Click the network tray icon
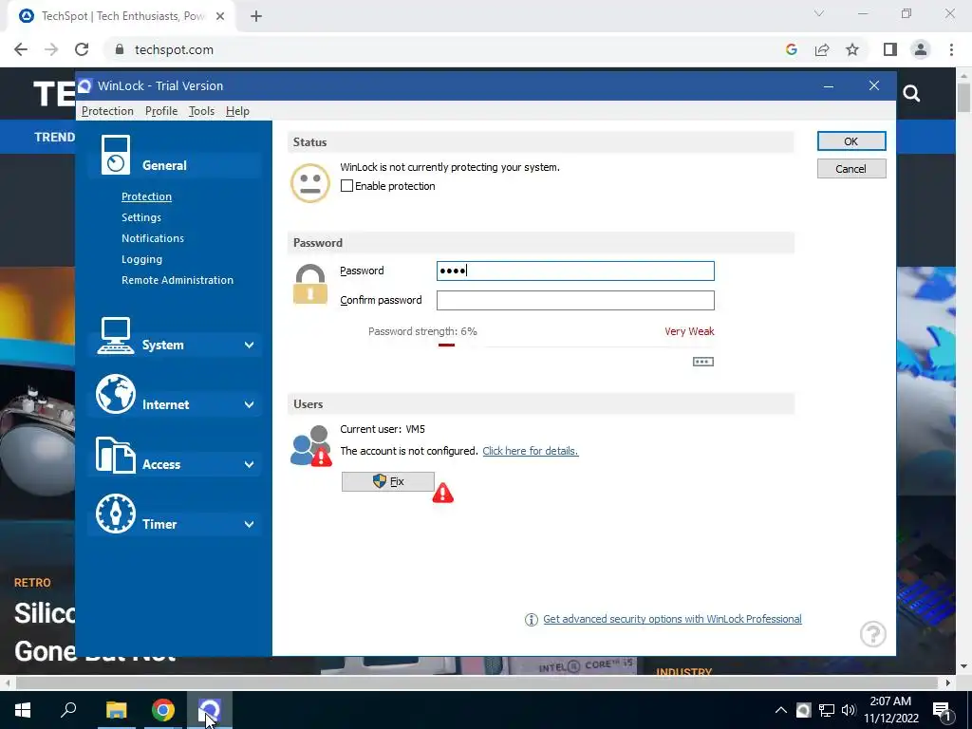972x729 pixels. click(827, 710)
